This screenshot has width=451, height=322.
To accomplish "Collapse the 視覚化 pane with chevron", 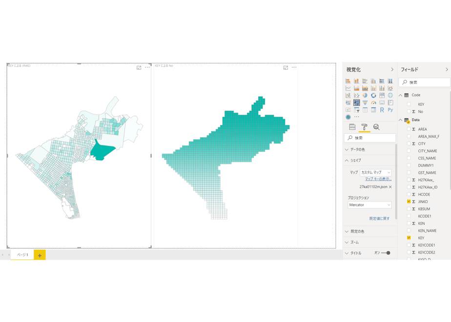I will pos(392,70).
